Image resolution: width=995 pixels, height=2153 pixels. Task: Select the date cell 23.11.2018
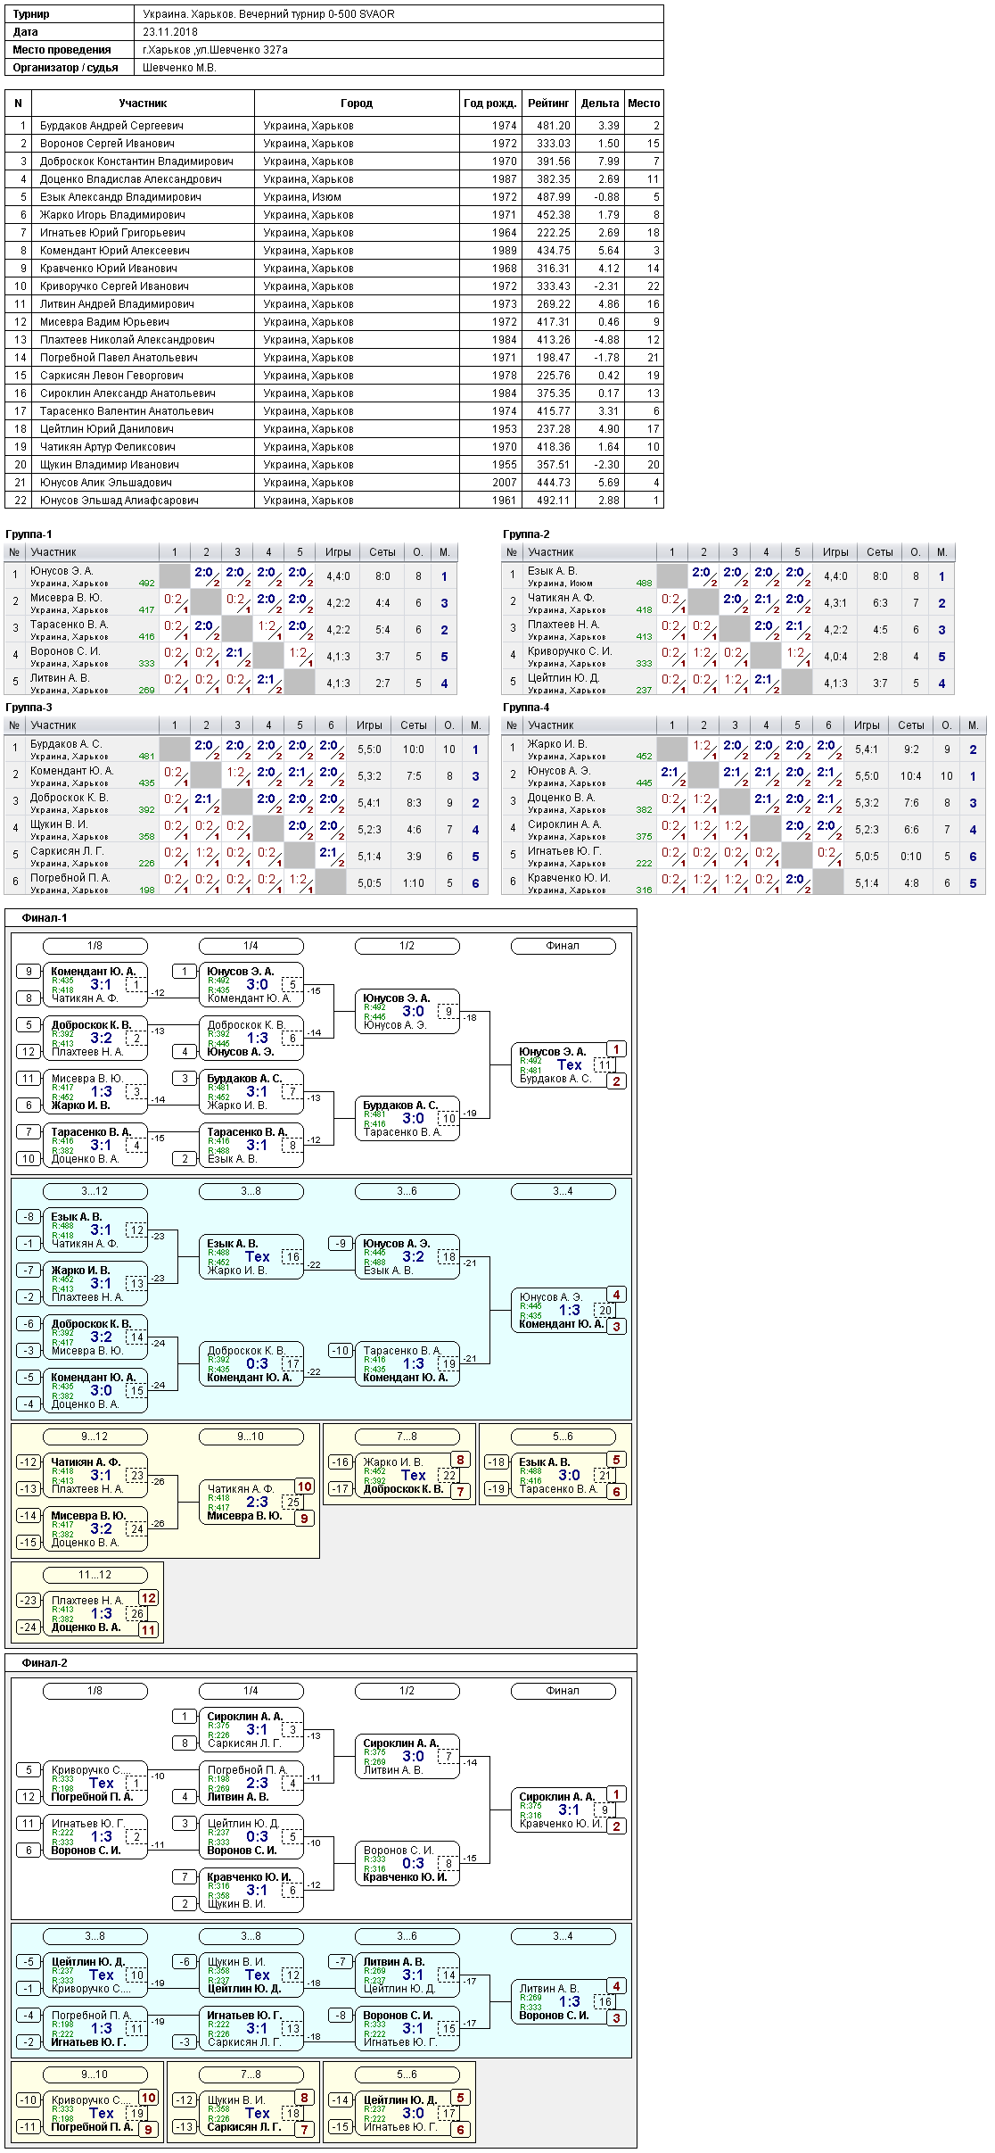(170, 32)
